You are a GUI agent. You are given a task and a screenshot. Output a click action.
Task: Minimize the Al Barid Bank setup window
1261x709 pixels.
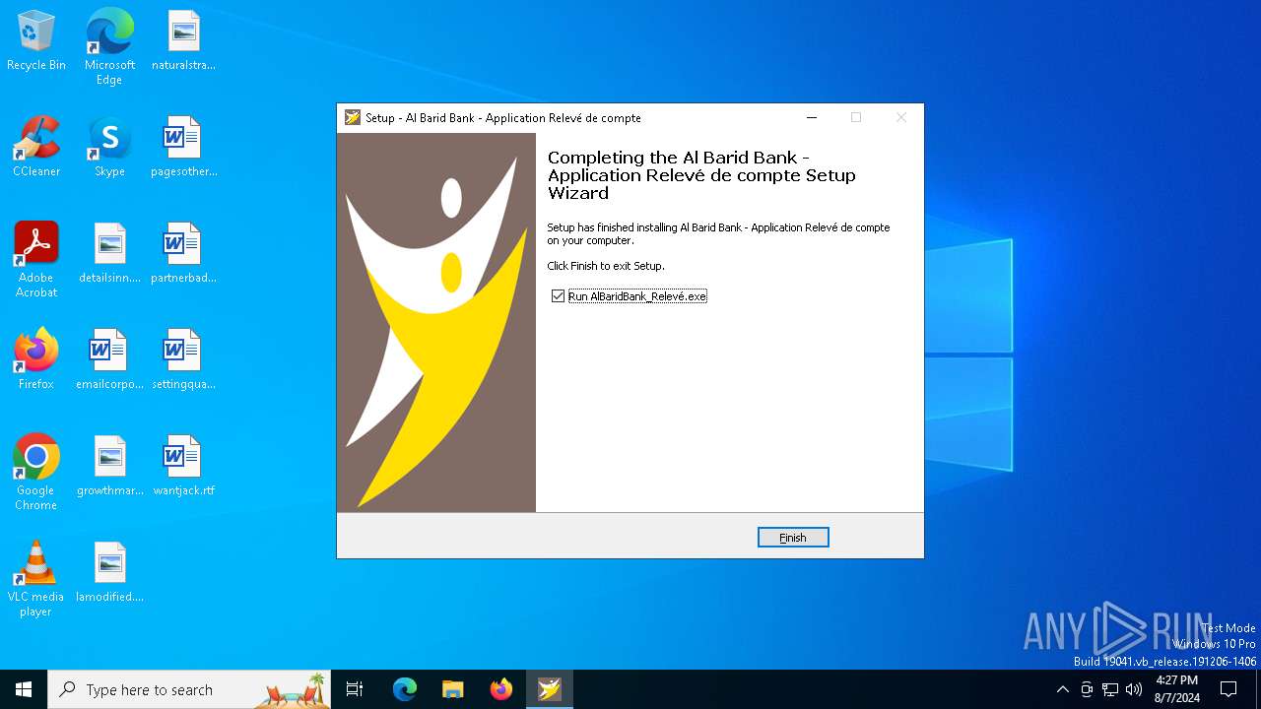[812, 117]
